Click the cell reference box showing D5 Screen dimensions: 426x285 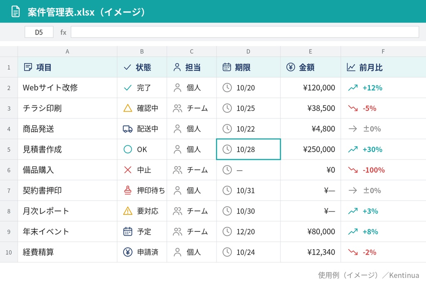[39, 32]
